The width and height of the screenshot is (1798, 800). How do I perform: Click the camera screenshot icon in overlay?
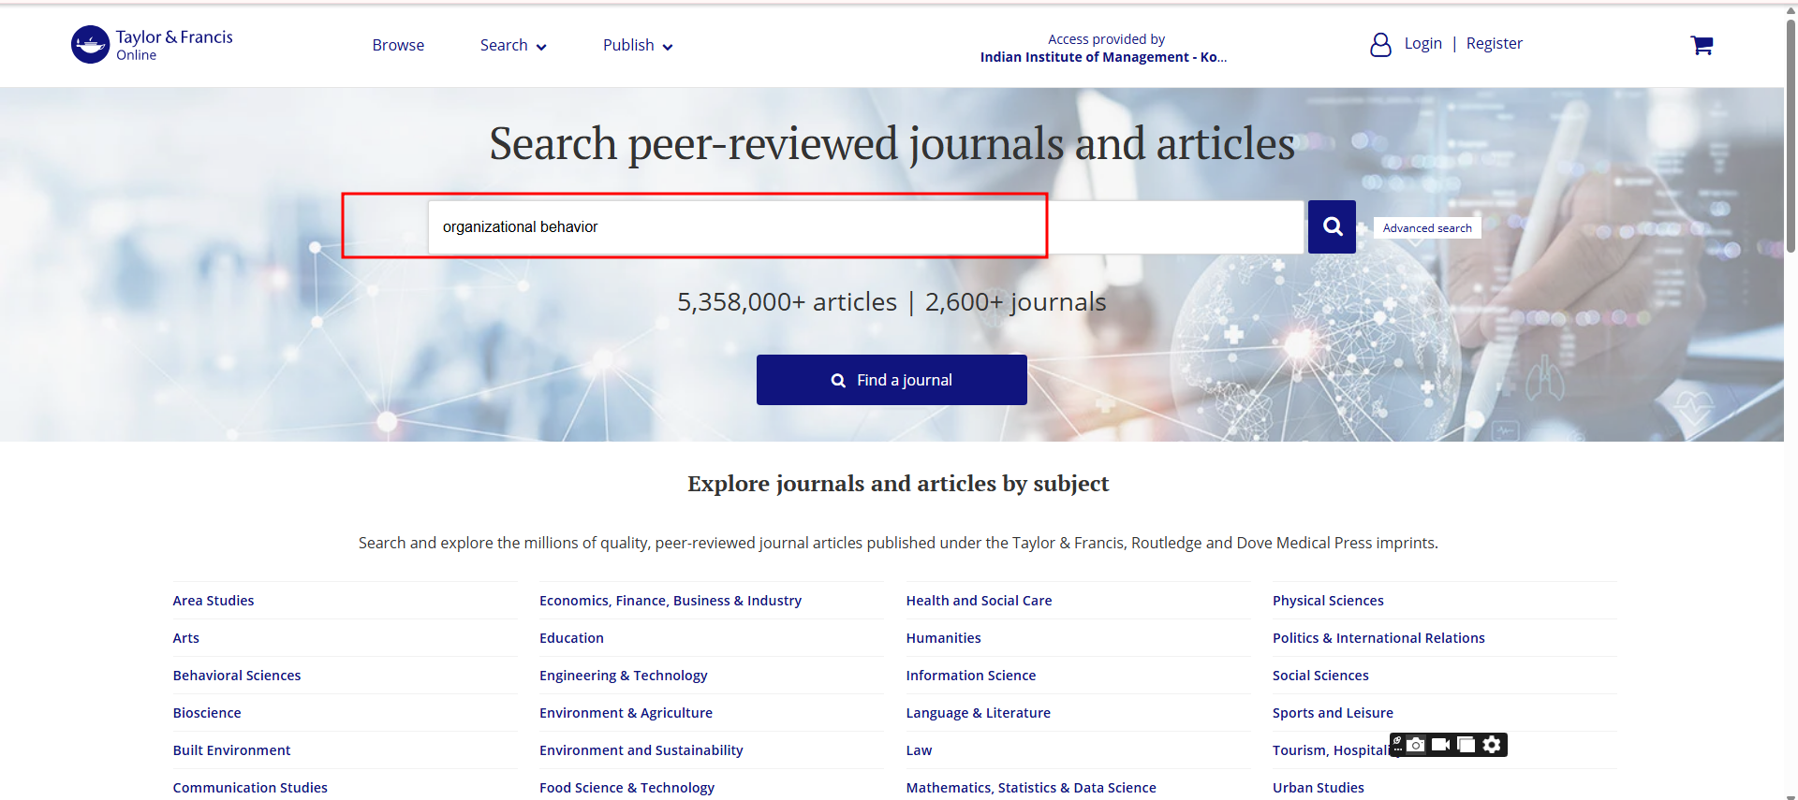(1416, 745)
